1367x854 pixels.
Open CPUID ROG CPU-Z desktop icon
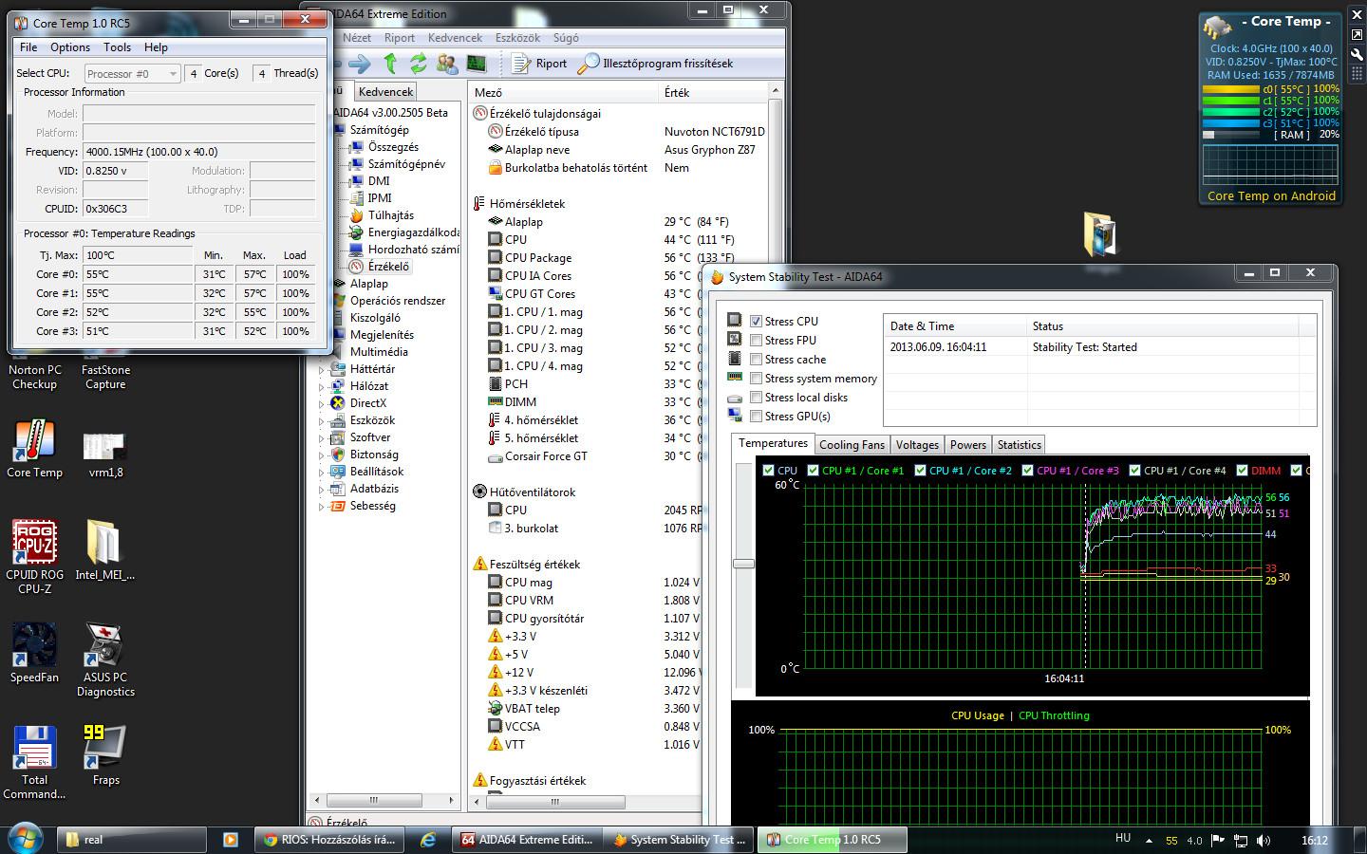34,557
